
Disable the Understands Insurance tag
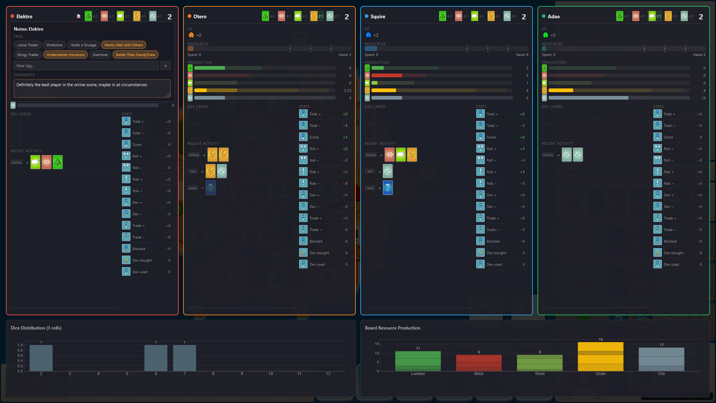[x=66, y=55]
